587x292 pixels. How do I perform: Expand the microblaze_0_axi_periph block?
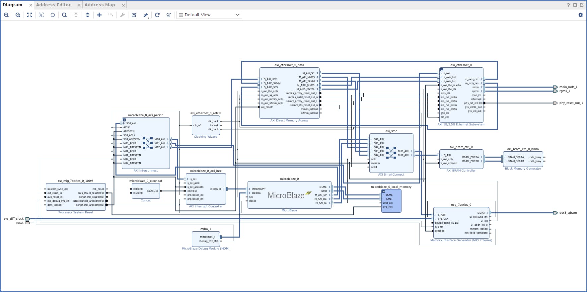point(124,120)
